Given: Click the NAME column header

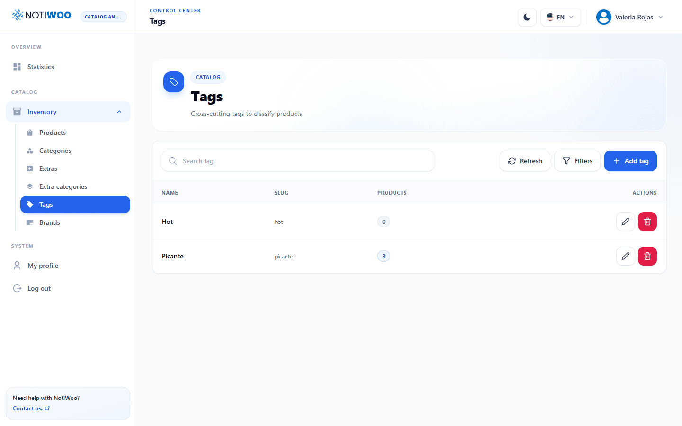Looking at the screenshot, I should tap(170, 193).
